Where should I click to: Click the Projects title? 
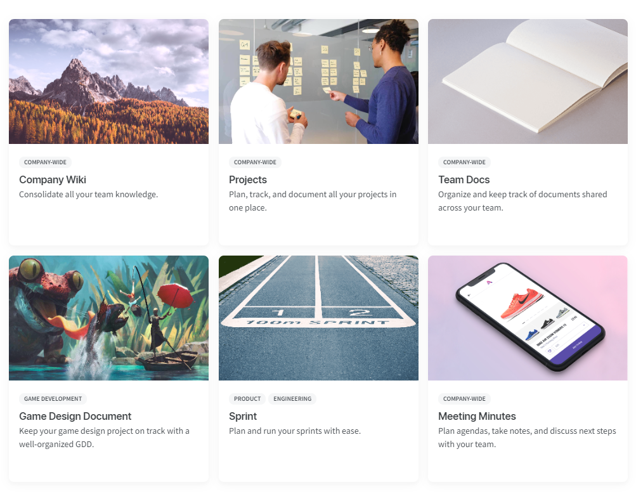(x=248, y=179)
